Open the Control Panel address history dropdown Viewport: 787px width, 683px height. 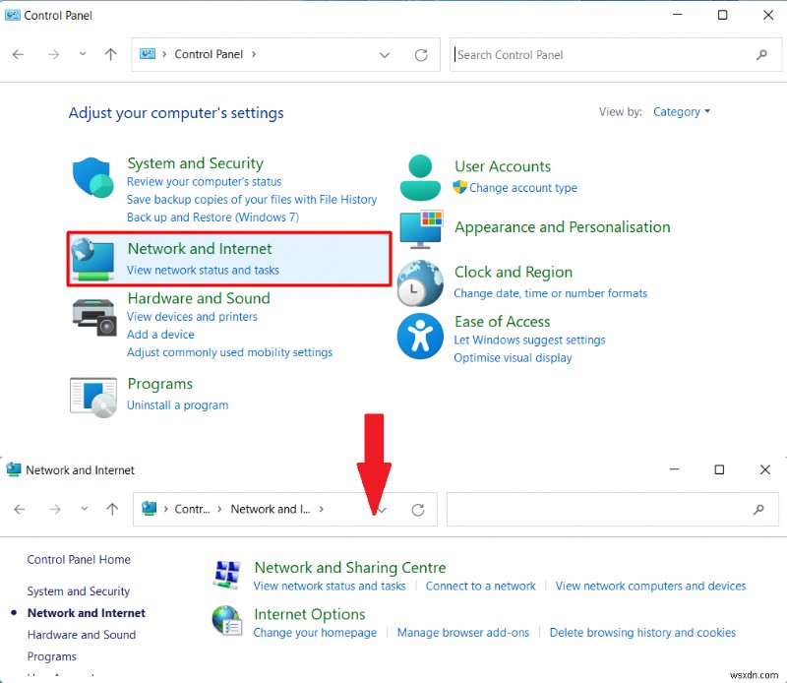[385, 55]
